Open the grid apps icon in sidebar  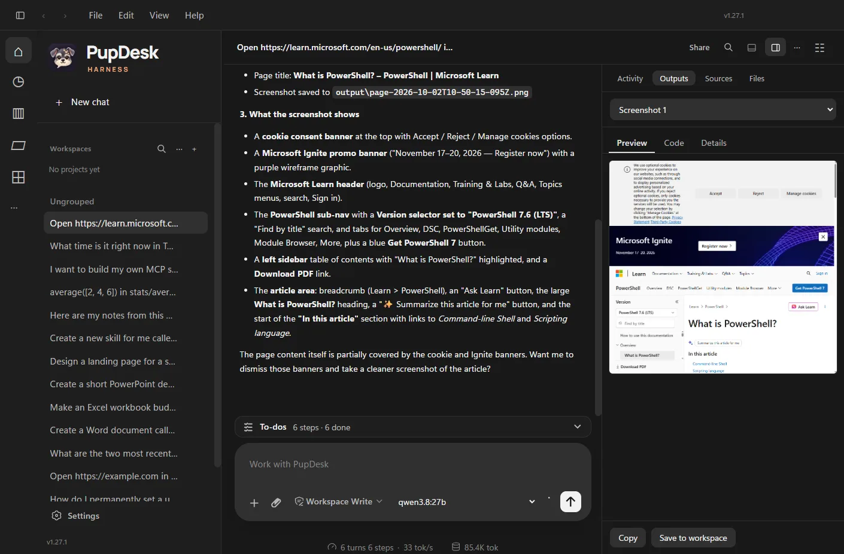point(19,177)
